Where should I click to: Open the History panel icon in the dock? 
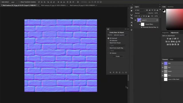pyautogui.click(x=132, y=8)
